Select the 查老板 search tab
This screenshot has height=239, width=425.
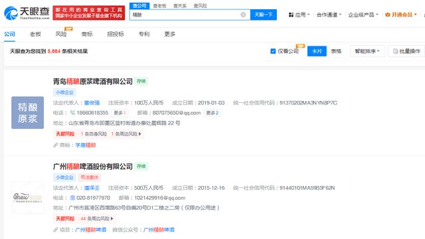coord(159,6)
